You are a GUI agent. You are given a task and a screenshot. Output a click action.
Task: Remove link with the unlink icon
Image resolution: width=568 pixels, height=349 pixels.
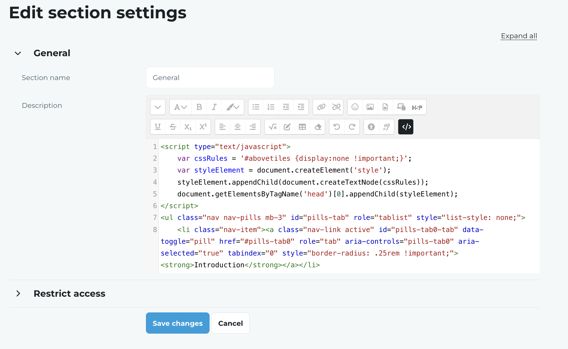coord(336,107)
